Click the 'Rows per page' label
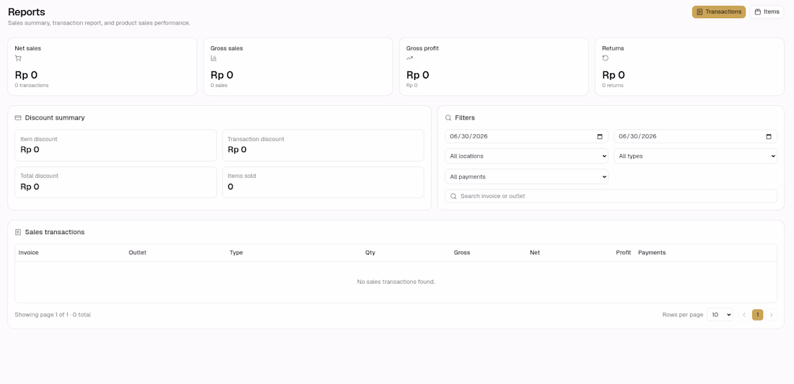 coord(683,315)
